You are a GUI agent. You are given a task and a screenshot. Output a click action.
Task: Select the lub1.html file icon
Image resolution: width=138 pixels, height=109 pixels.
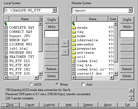click(6, 49)
